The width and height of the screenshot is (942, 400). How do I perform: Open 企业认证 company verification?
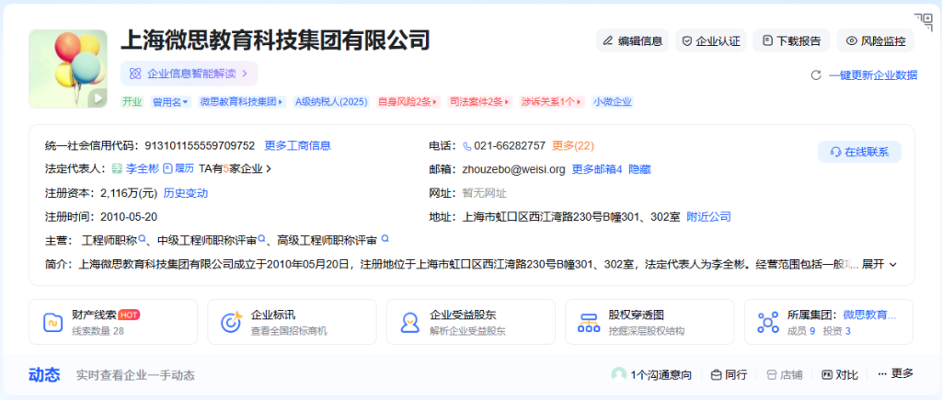pyautogui.click(x=711, y=40)
